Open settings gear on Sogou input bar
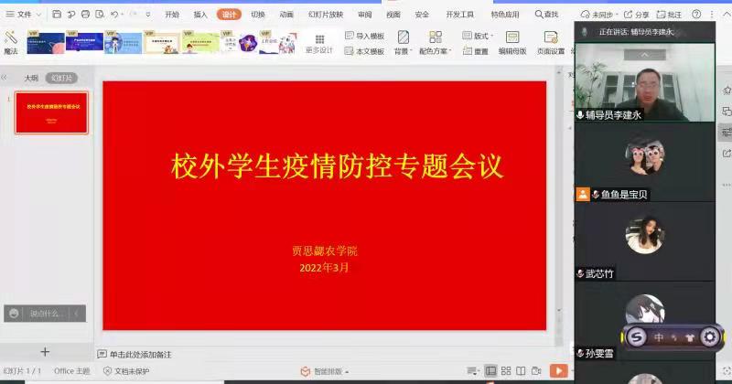Image resolution: width=732 pixels, height=384 pixels. pyautogui.click(x=708, y=337)
